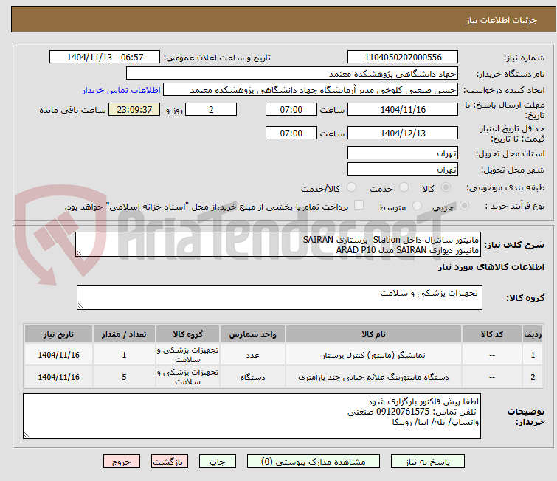The width and height of the screenshot is (557, 481).
Task: Click the تاریخ نیاز column header
Action: [58, 334]
